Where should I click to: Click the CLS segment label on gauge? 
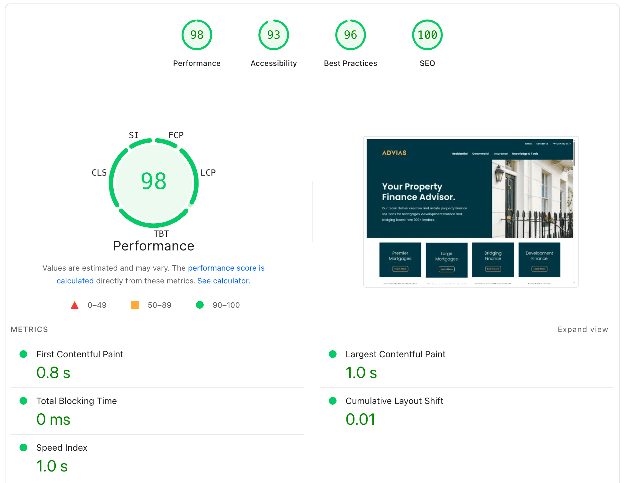click(99, 173)
